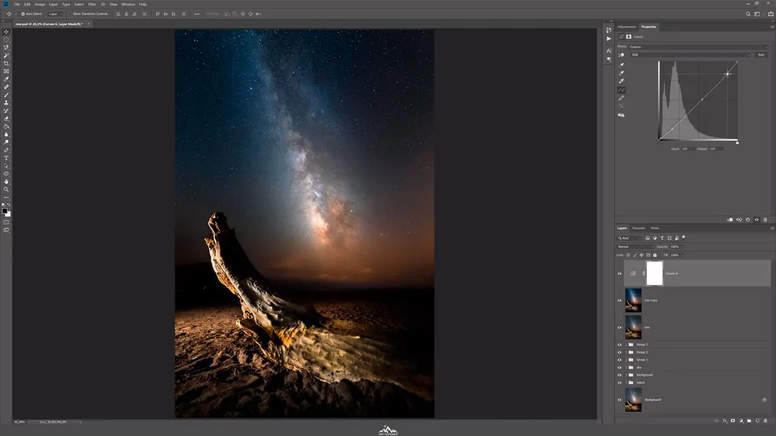Expand the Group 2 folder
Viewport: 776px width, 436px height.
click(626, 352)
